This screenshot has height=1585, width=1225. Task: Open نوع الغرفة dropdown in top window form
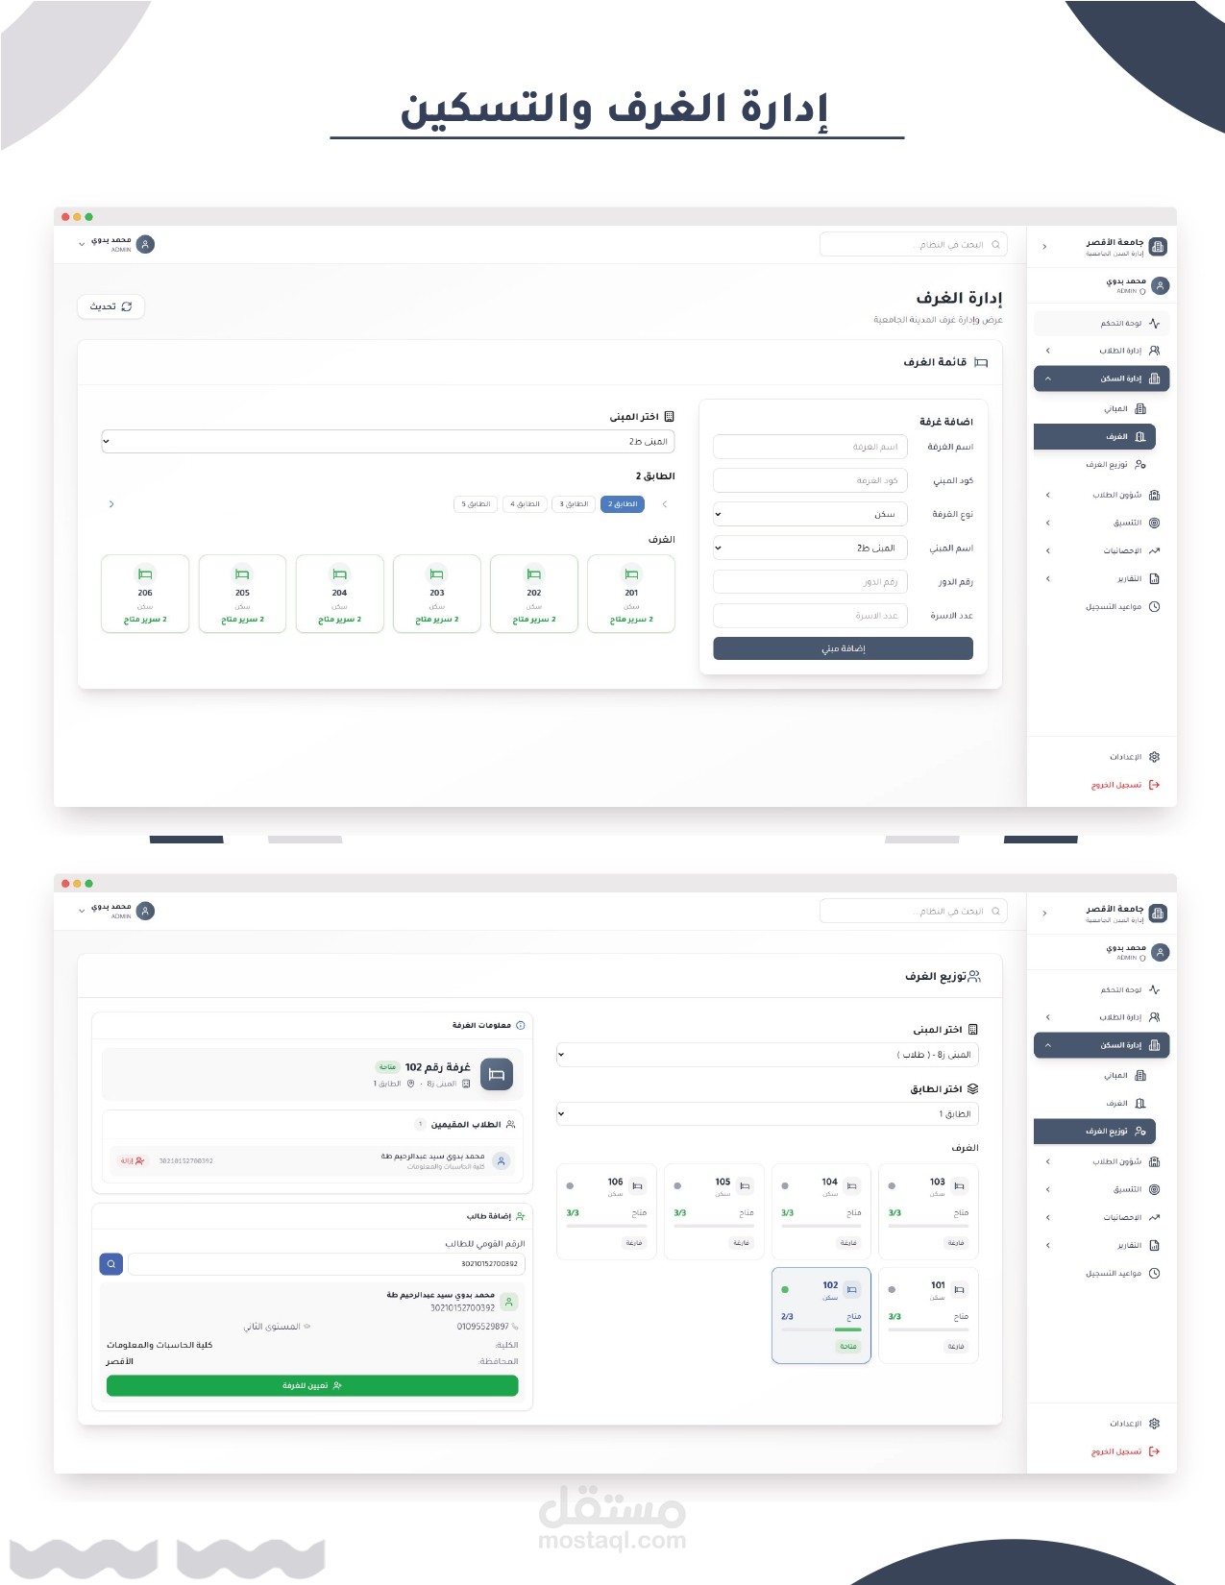click(810, 514)
